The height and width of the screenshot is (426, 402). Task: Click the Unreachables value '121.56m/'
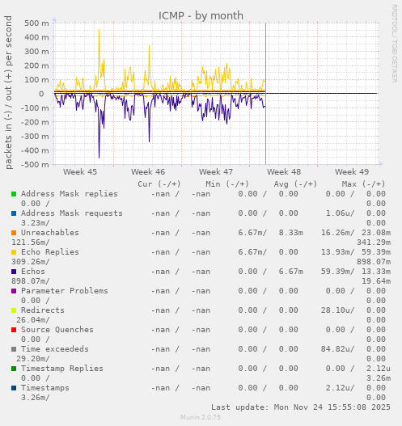pos(31,243)
